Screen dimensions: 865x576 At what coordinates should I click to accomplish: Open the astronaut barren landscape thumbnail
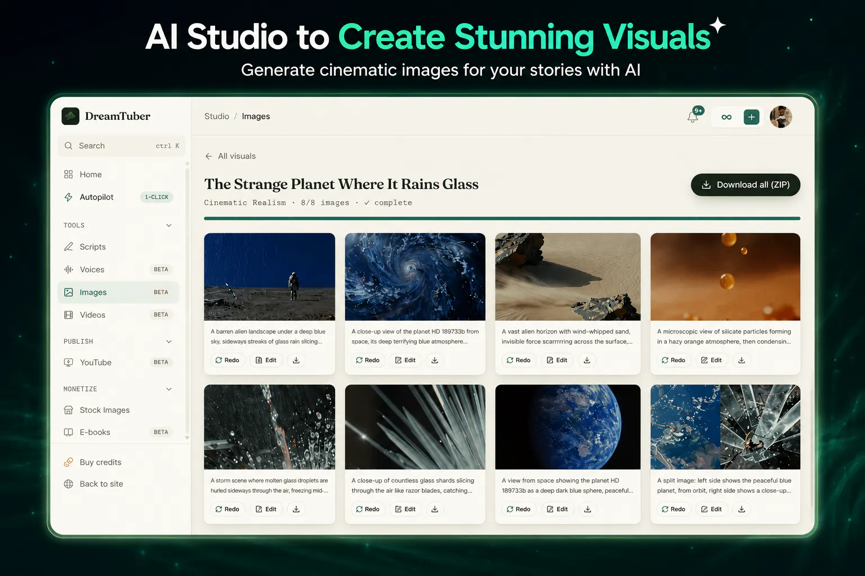[269, 277]
